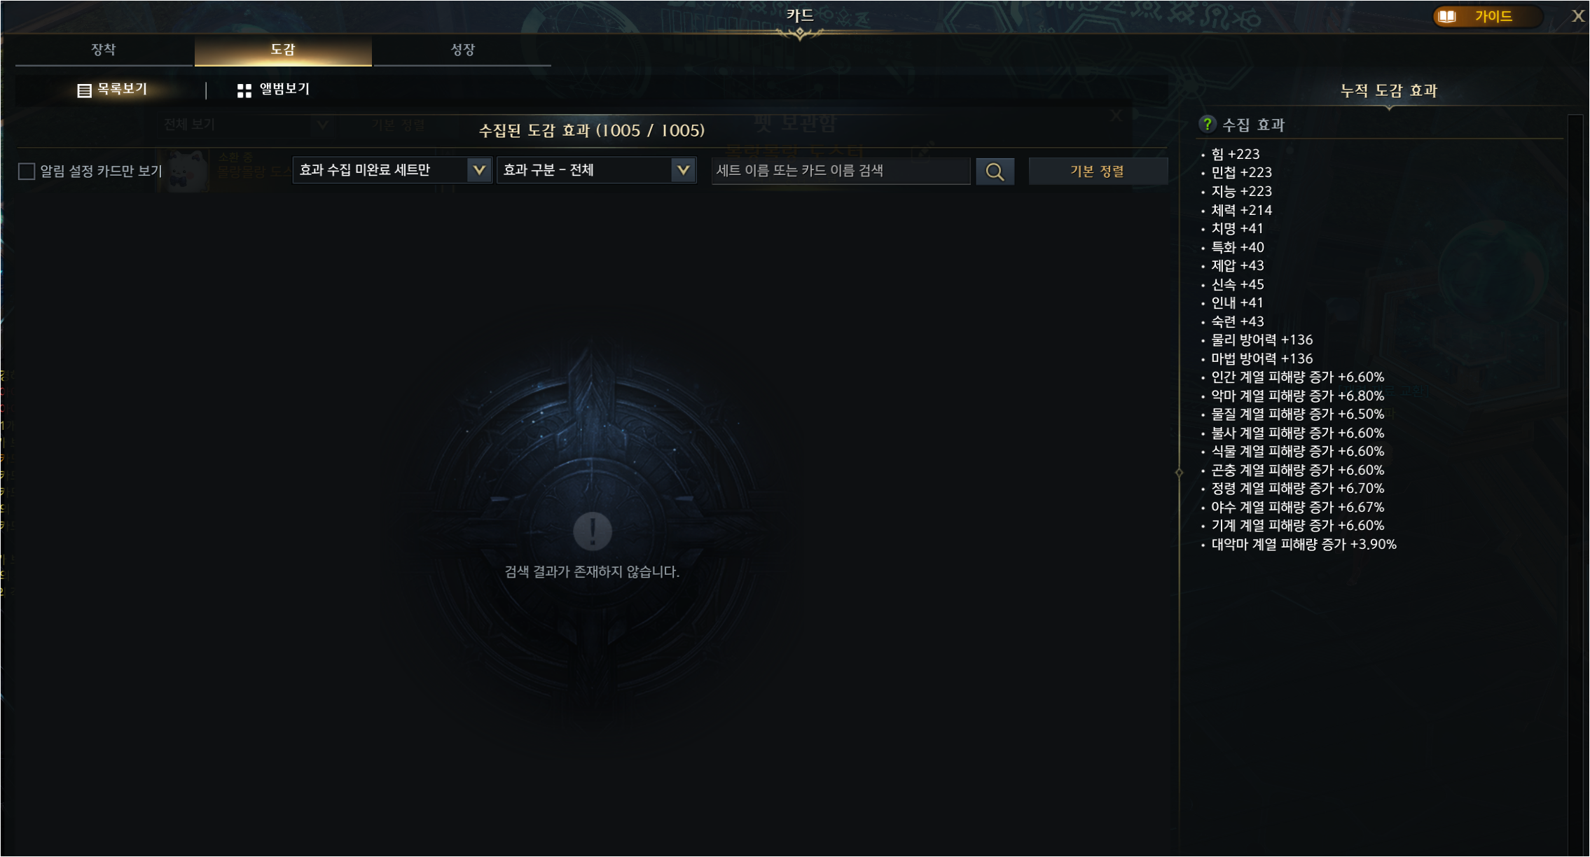The width and height of the screenshot is (1590, 857).
Task: Click the album grid icon beside 앨범보기
Action: point(244,90)
